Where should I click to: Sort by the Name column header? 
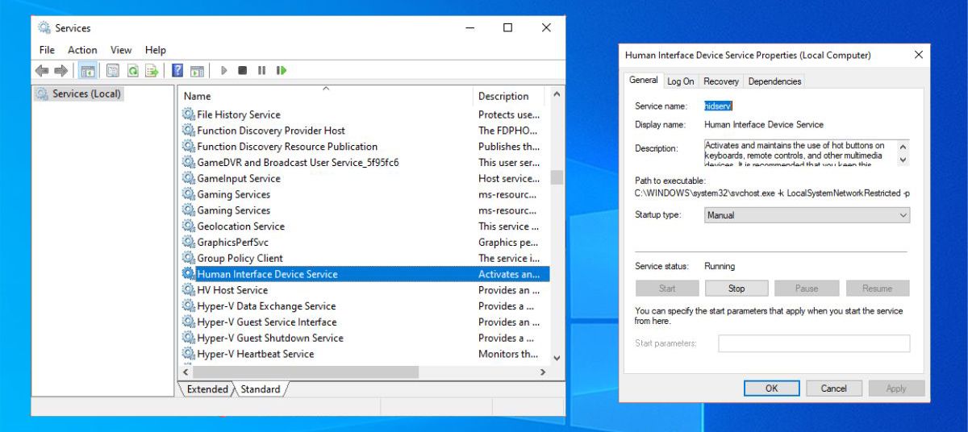[326, 96]
